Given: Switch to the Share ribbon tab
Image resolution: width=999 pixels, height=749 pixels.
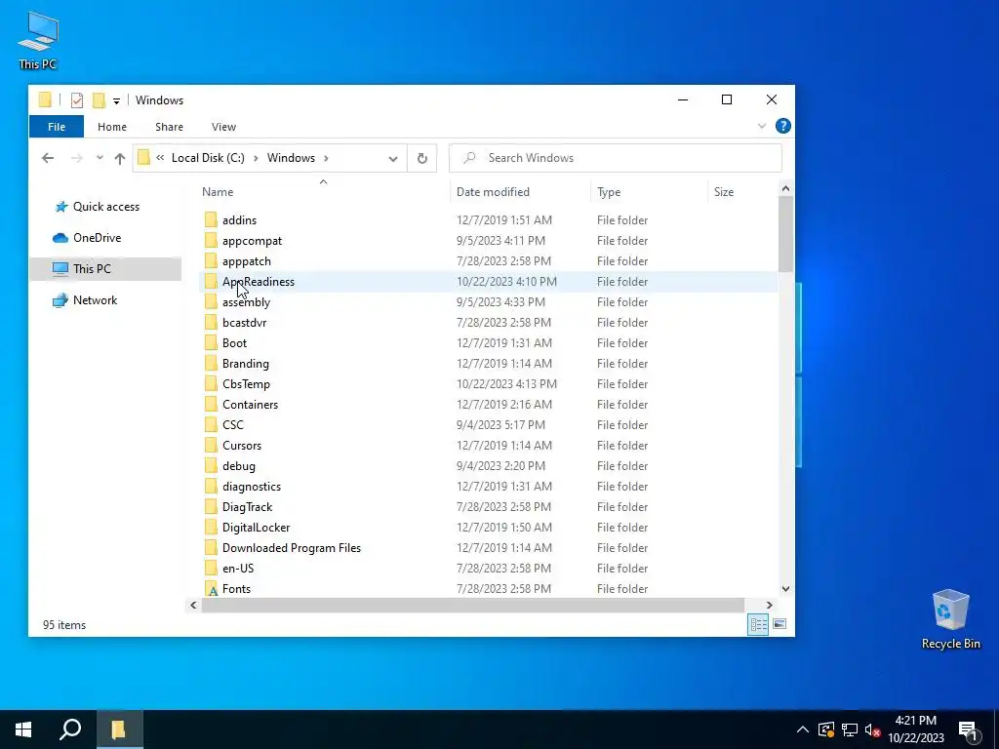Looking at the screenshot, I should 169,127.
